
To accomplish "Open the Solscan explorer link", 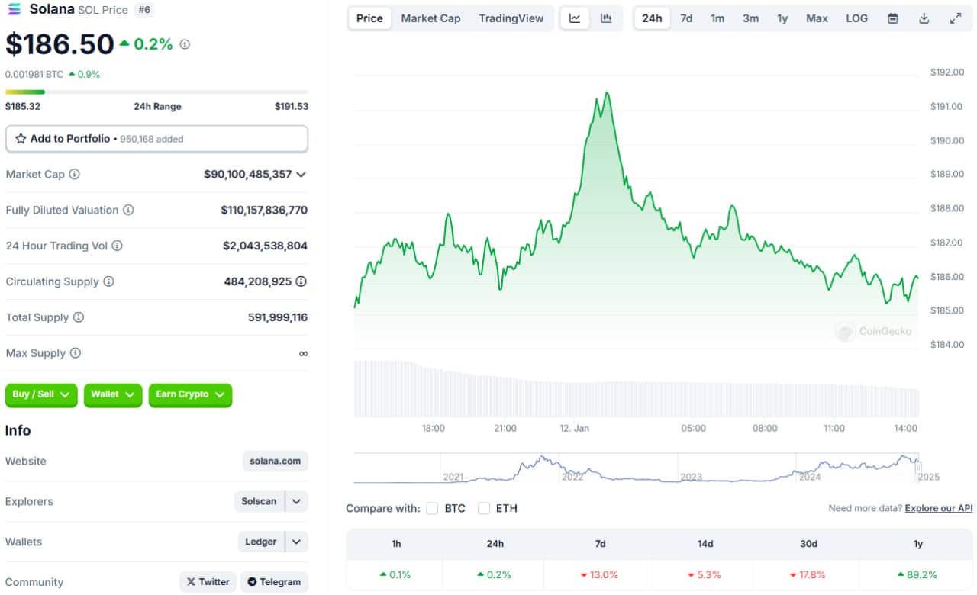I will 259,501.
